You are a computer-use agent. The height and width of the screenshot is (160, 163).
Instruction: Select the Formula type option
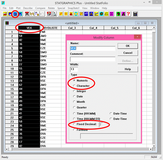click(80, 130)
